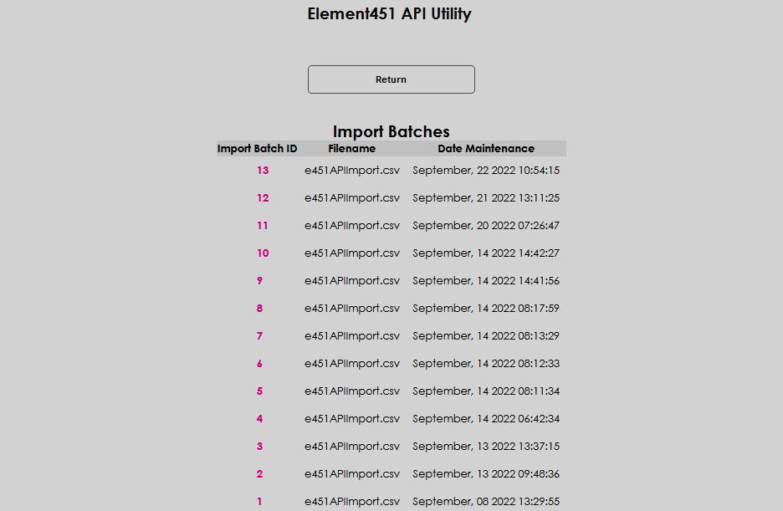Image resolution: width=783 pixels, height=511 pixels.
Task: Open import batch 10
Action: click(263, 253)
